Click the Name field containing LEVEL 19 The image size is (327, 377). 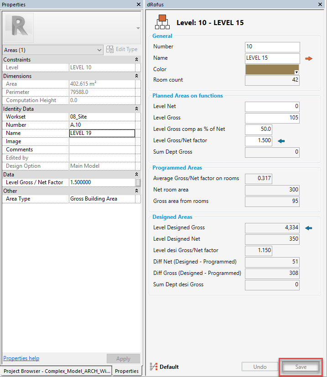pyautogui.click(x=102, y=133)
